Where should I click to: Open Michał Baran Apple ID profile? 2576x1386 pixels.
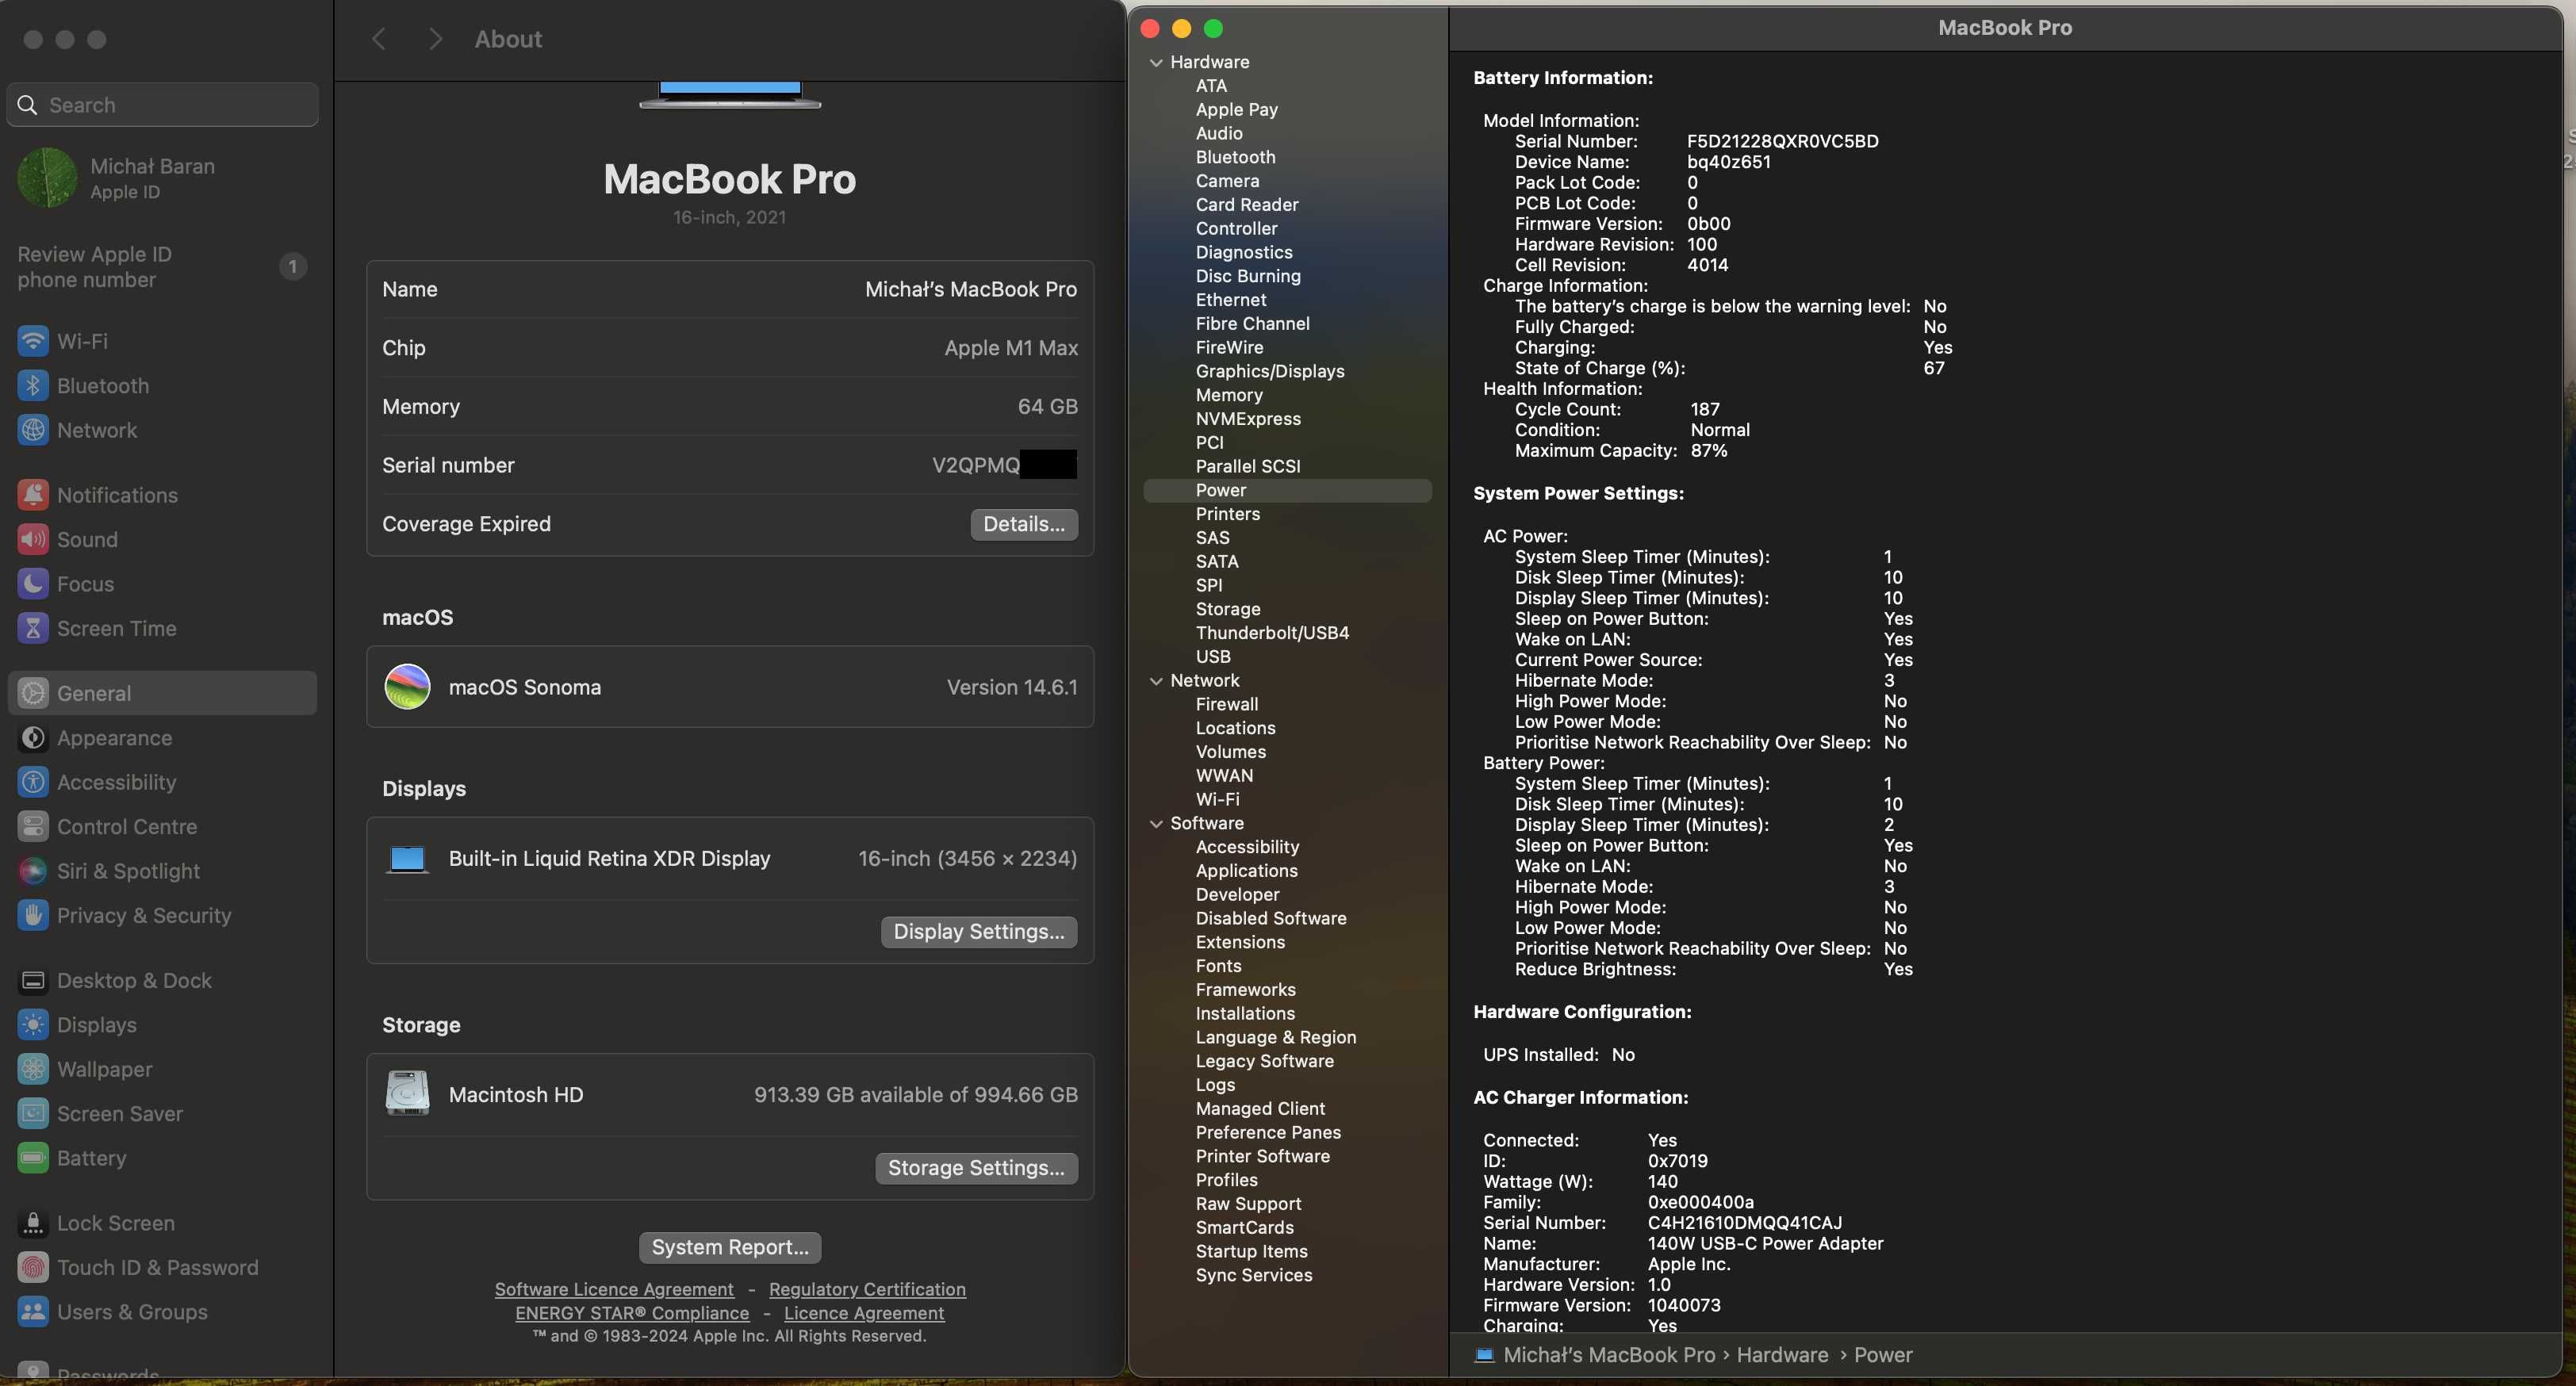click(x=163, y=178)
